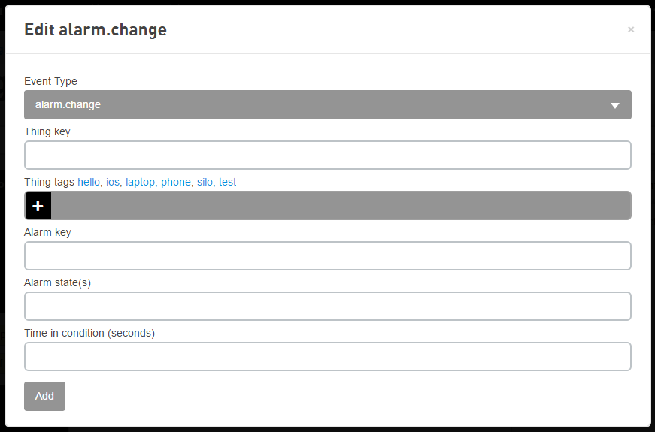Focus the Thing key input box
This screenshot has height=432, width=655.
(x=327, y=156)
